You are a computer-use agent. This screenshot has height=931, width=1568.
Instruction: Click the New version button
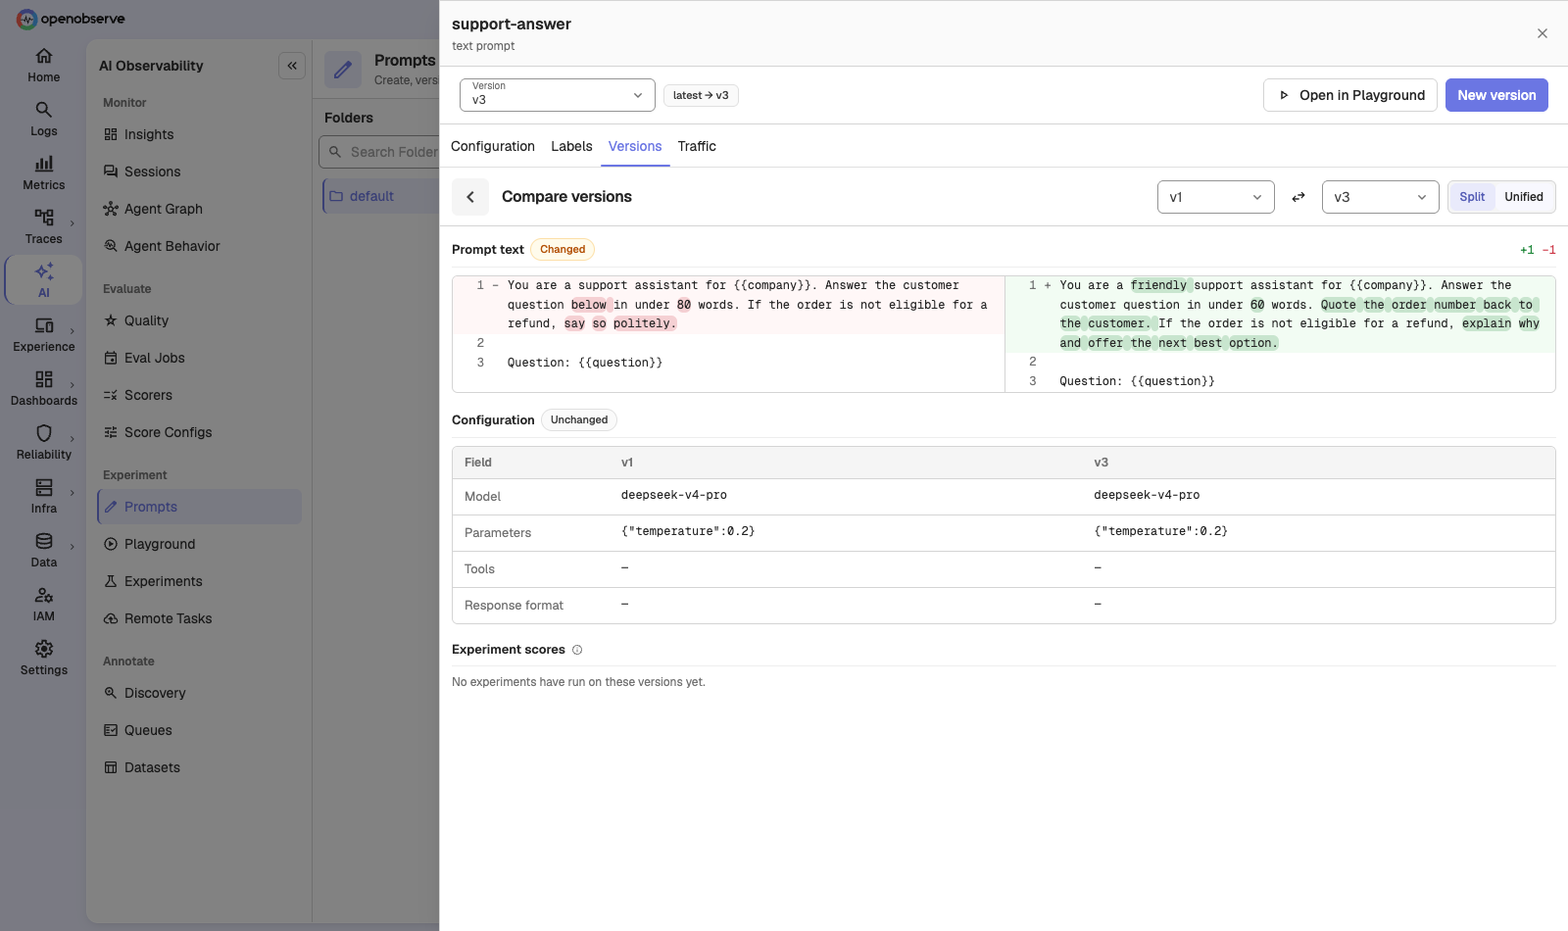pos(1496,95)
